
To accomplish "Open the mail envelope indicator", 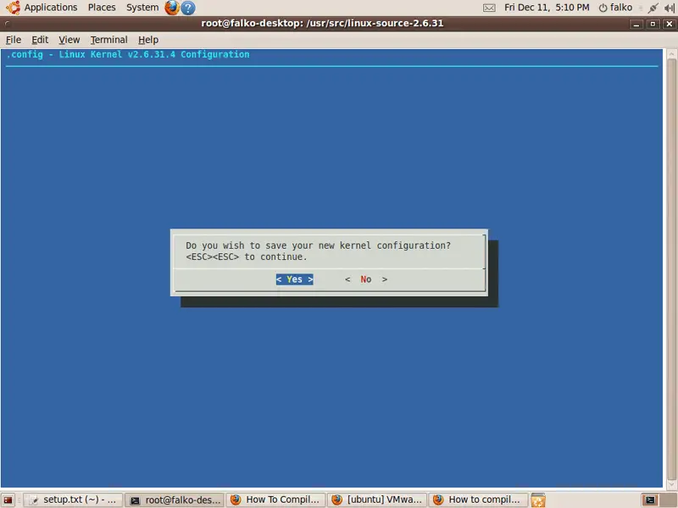I will click(x=489, y=8).
